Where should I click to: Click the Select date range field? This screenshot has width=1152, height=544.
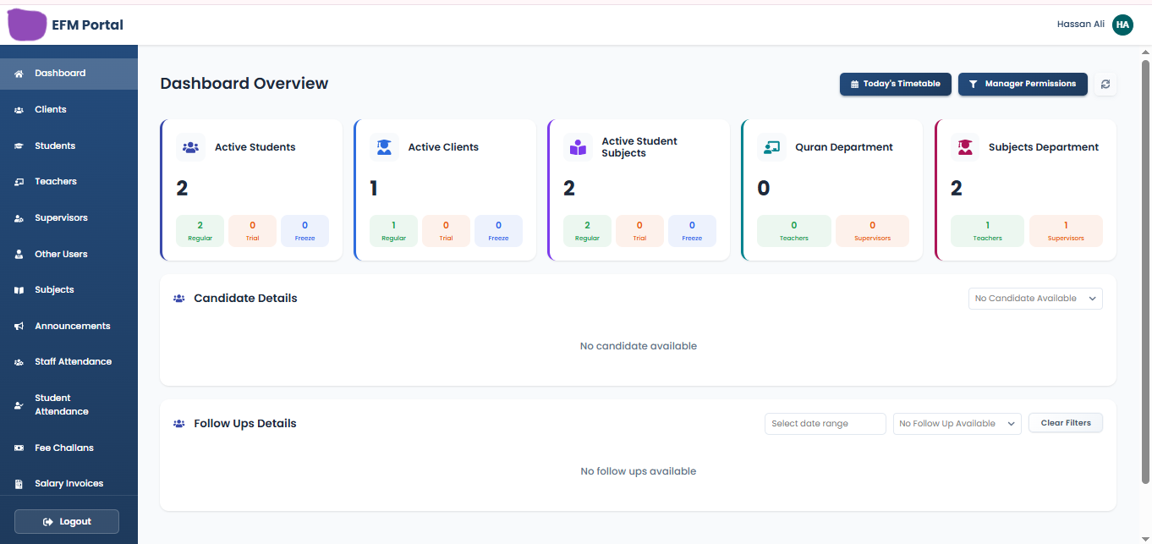click(x=825, y=423)
